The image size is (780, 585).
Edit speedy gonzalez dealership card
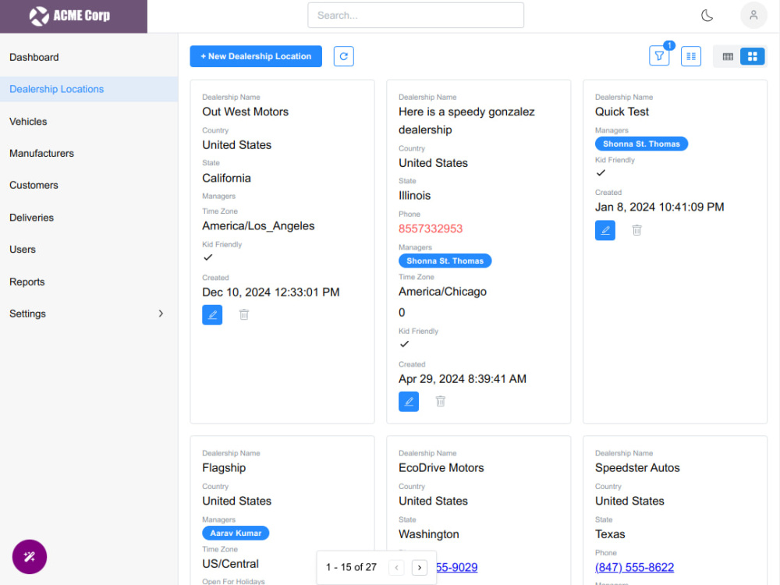409,402
